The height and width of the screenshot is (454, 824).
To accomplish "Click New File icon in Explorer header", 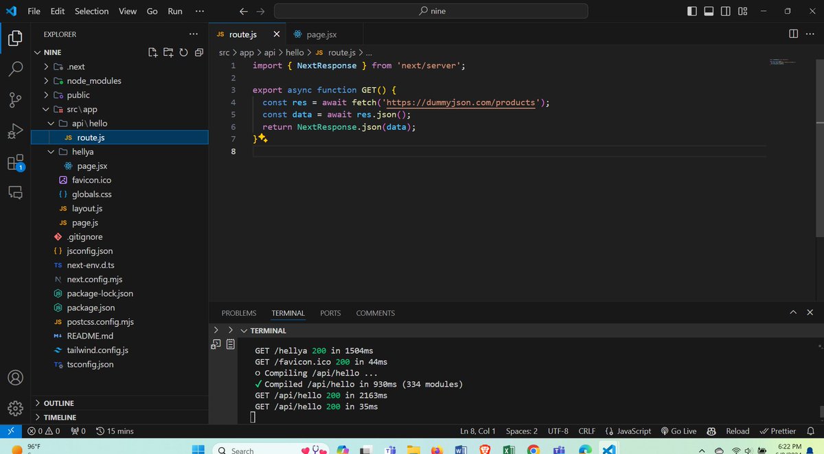I will 153,52.
